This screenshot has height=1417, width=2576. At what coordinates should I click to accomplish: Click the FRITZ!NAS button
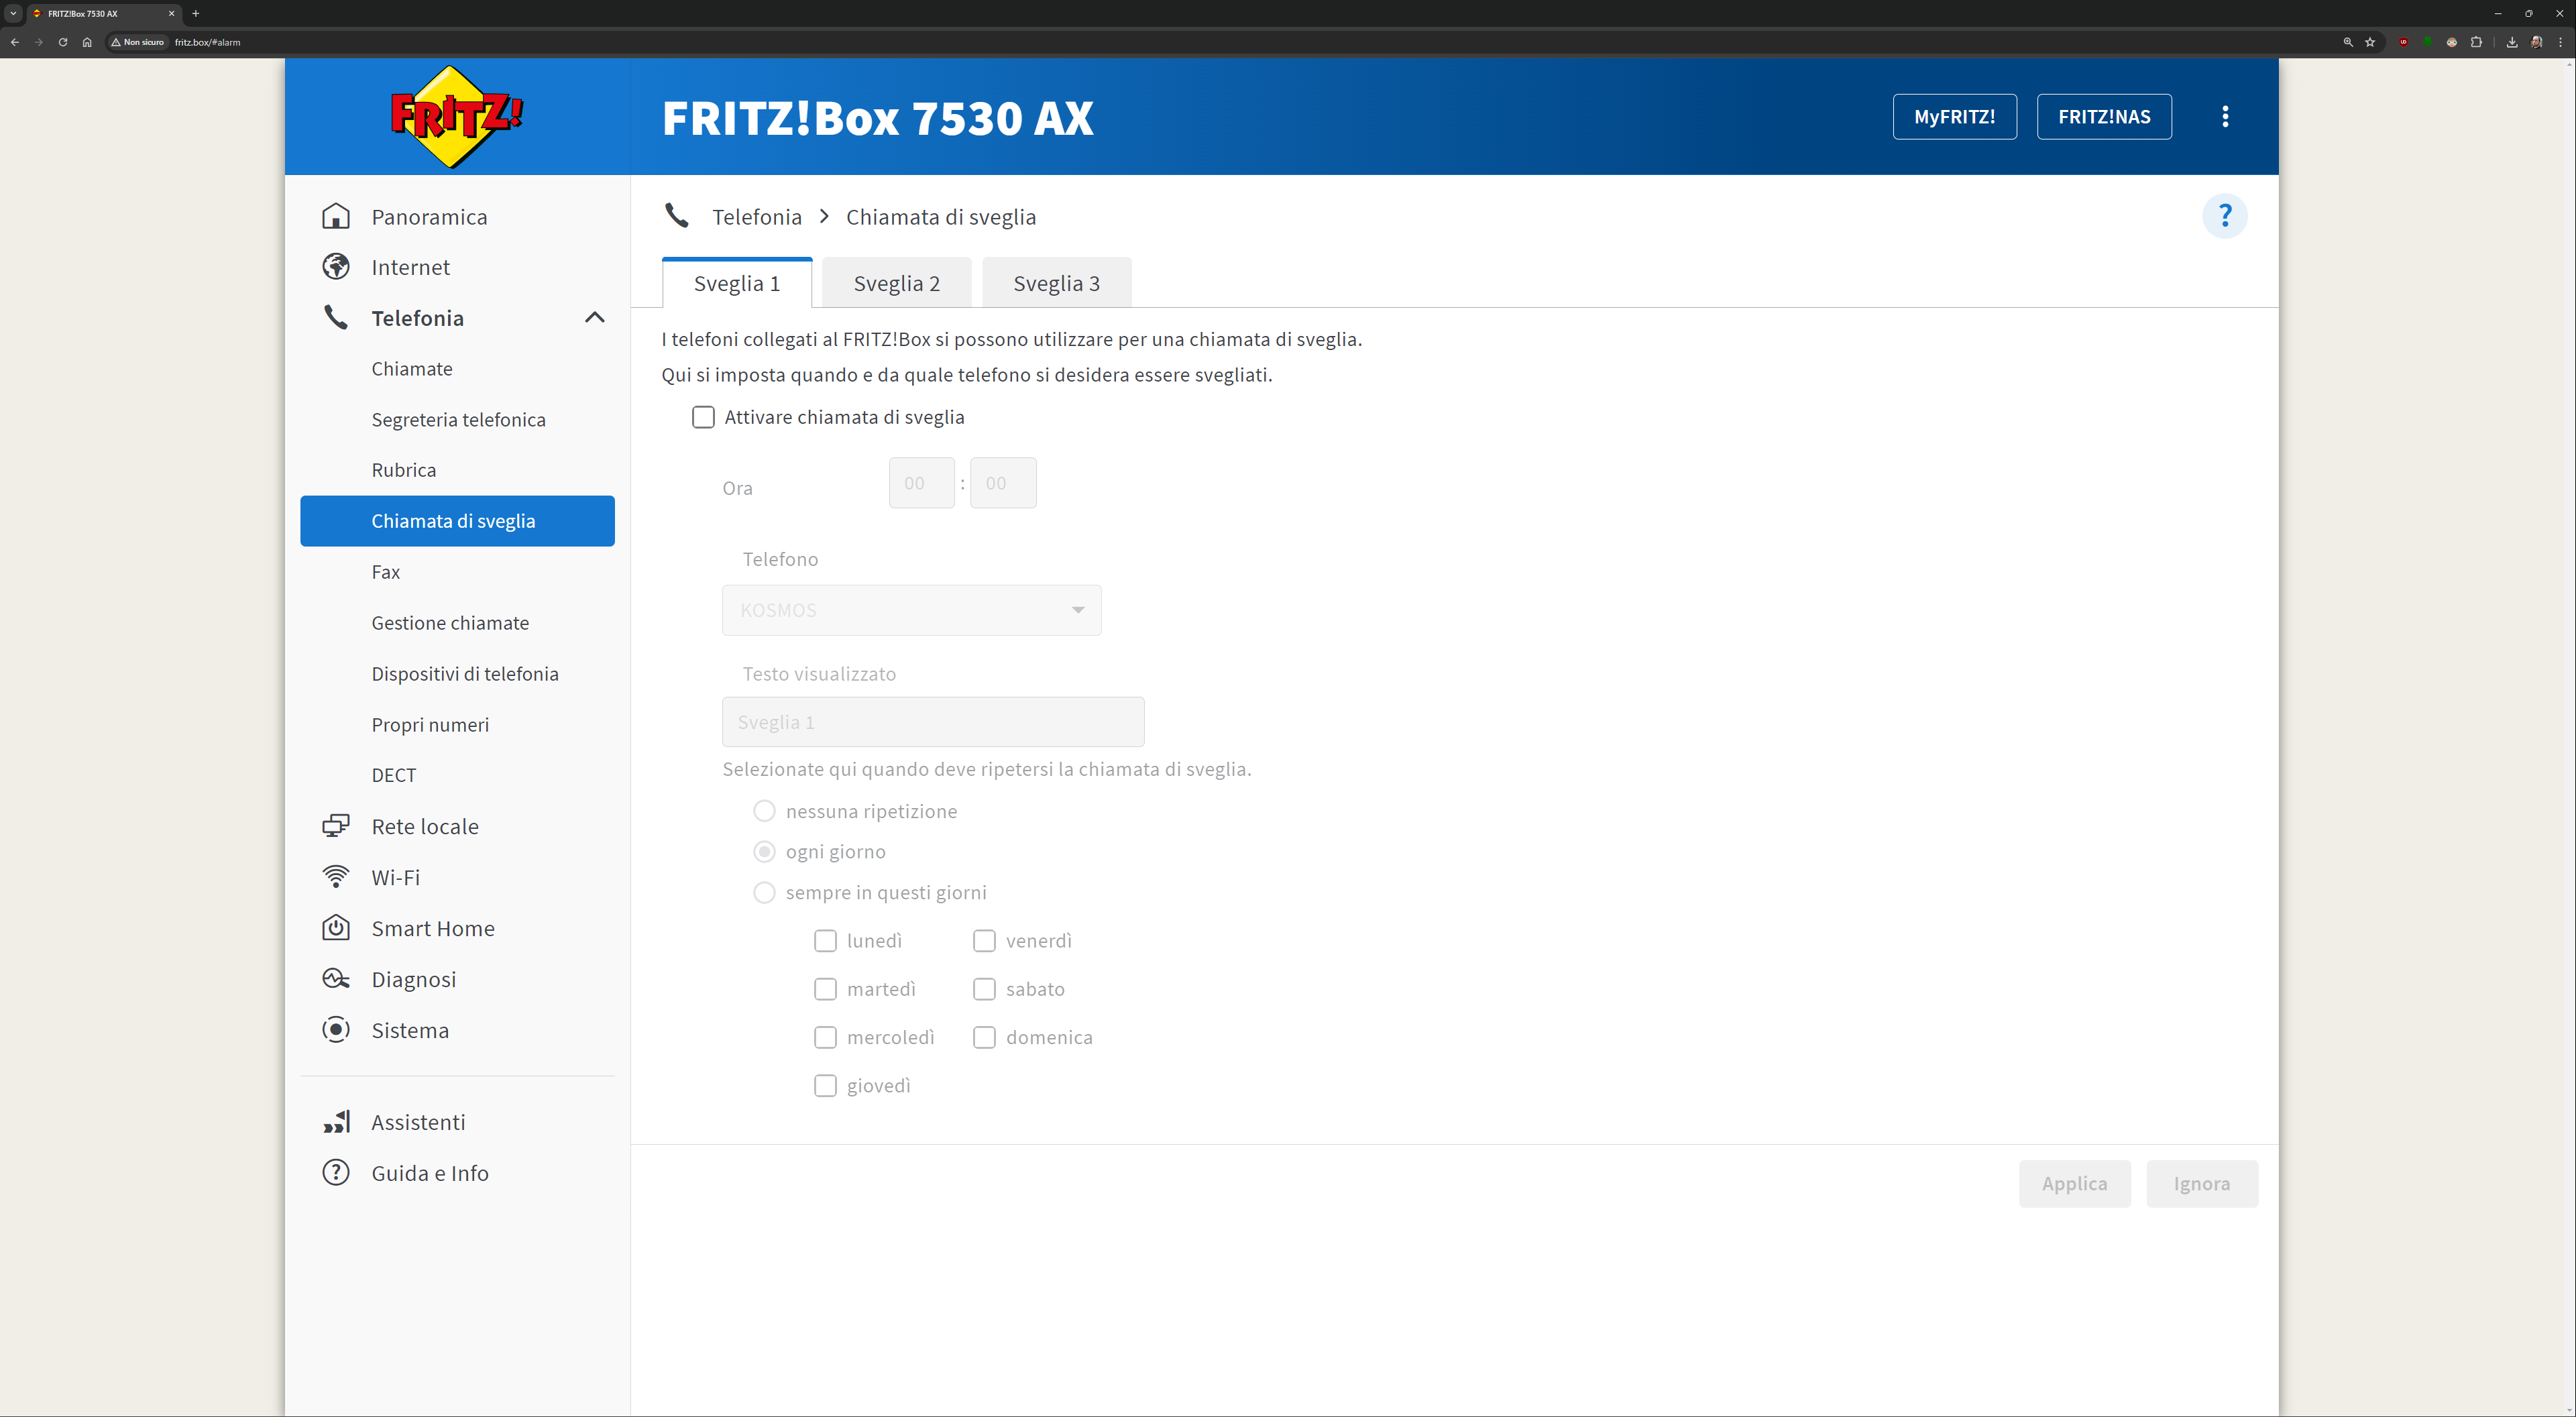2104,117
